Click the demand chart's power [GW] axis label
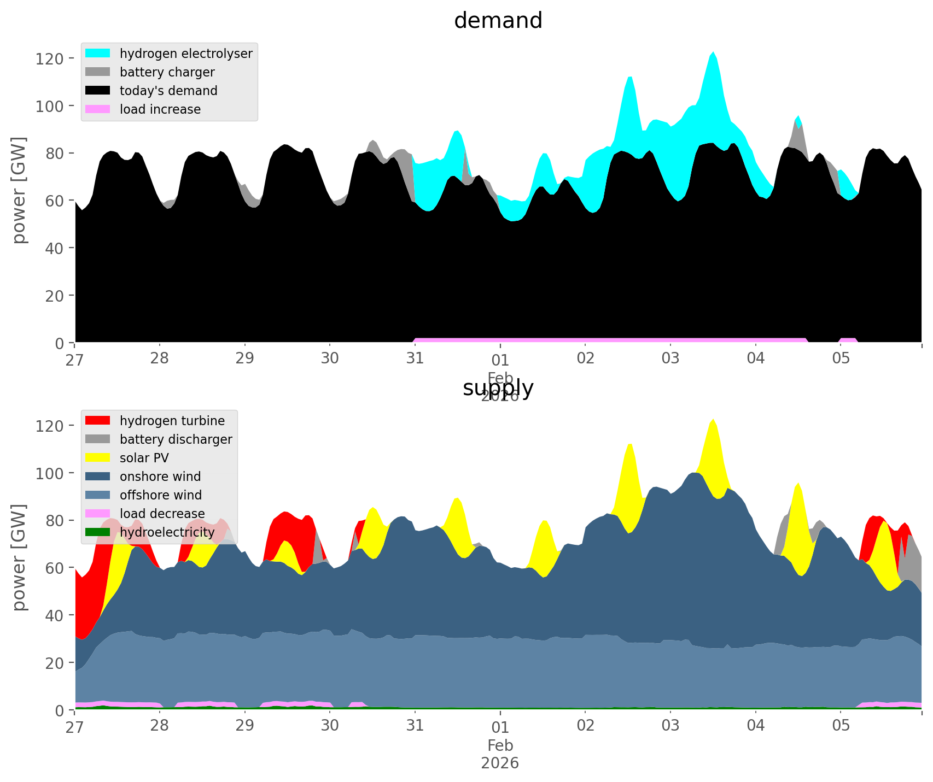The width and height of the screenshot is (933, 782). point(19,190)
